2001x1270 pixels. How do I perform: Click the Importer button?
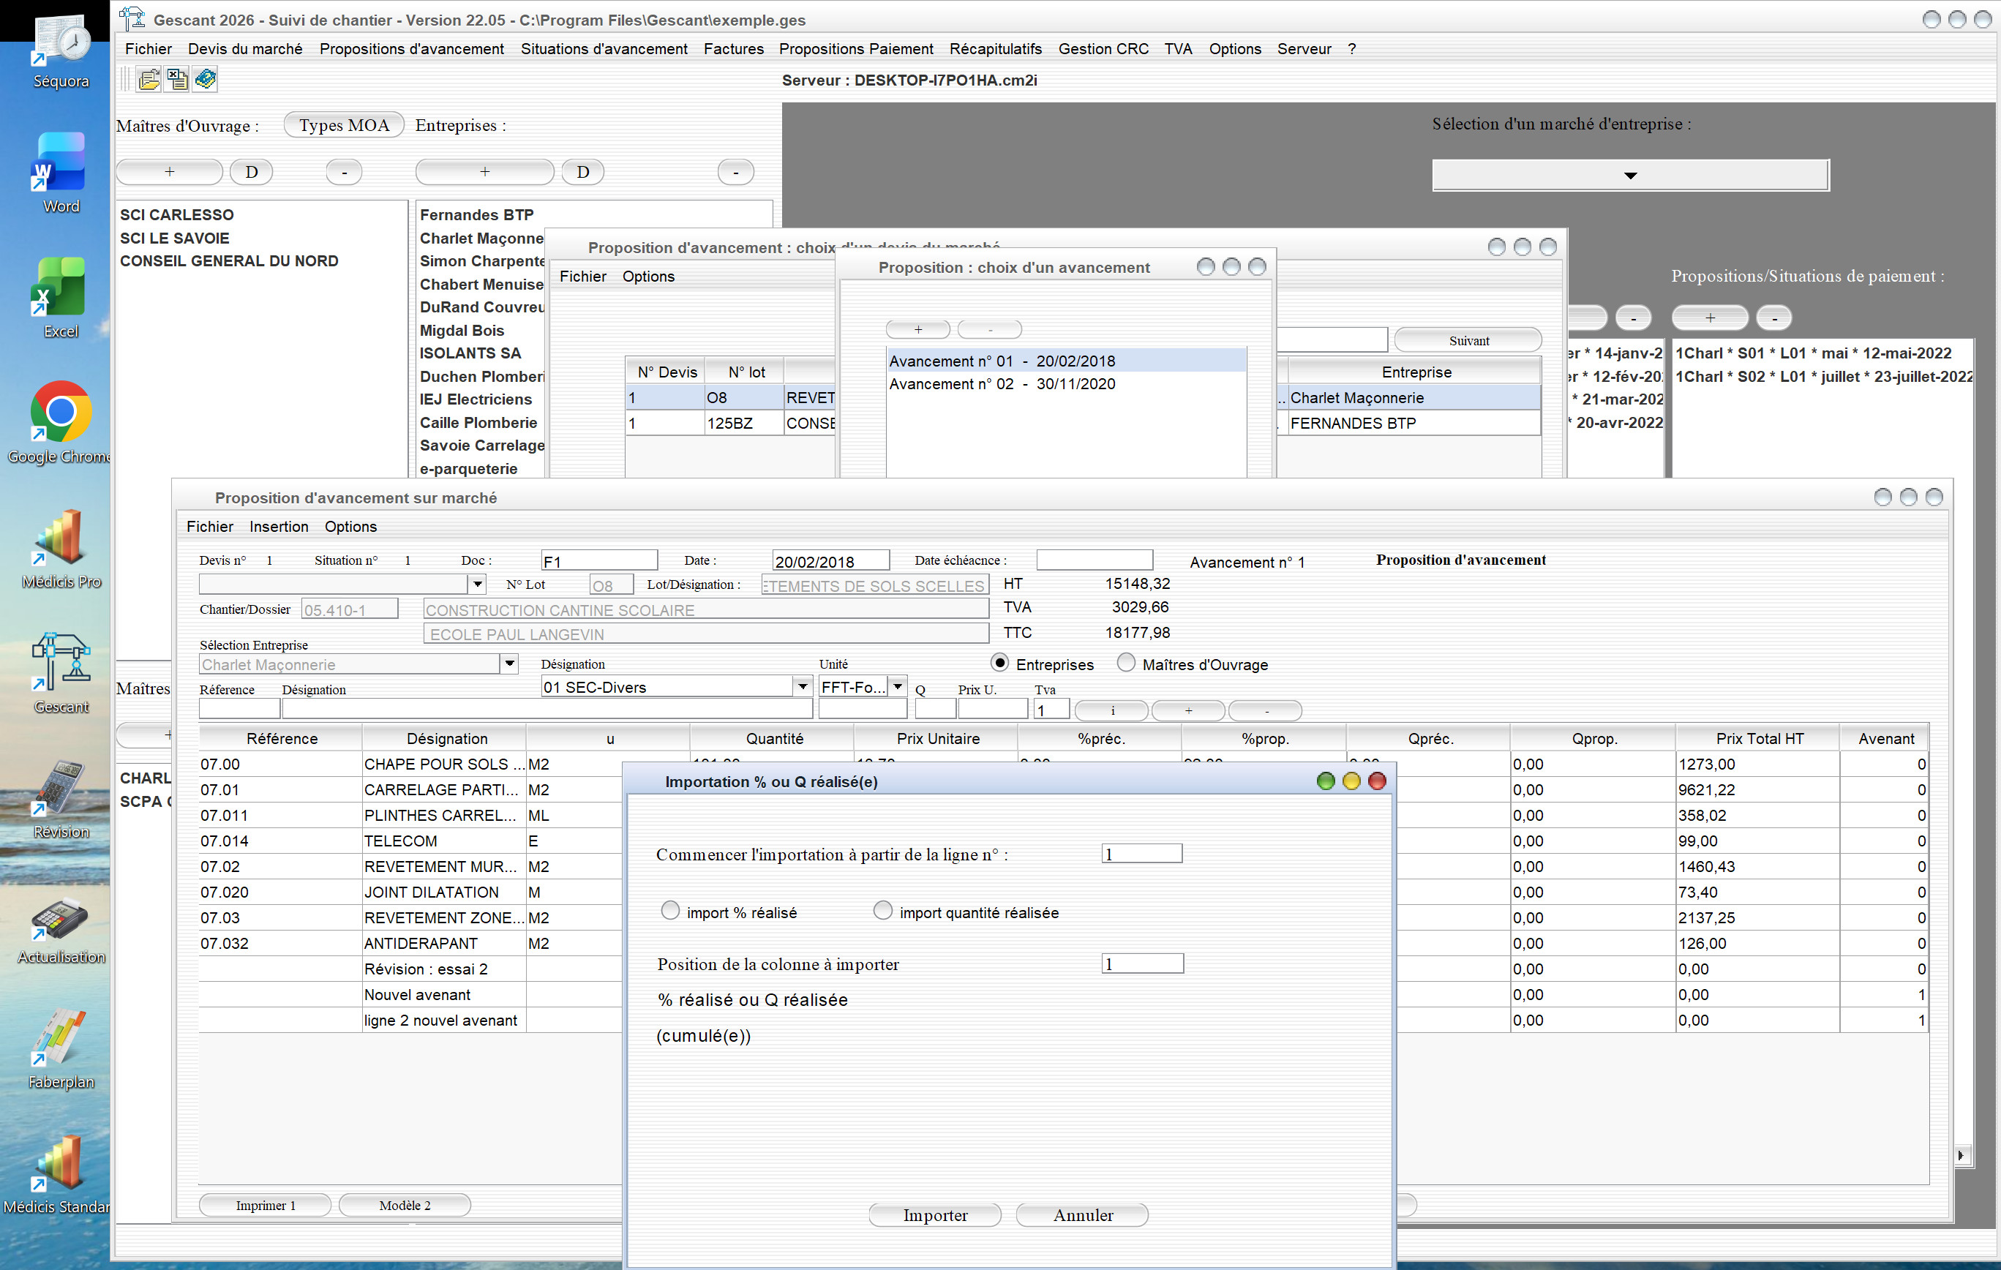point(935,1215)
